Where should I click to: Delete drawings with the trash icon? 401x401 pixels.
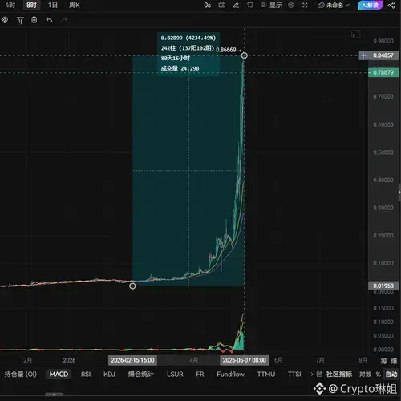[x=34, y=20]
